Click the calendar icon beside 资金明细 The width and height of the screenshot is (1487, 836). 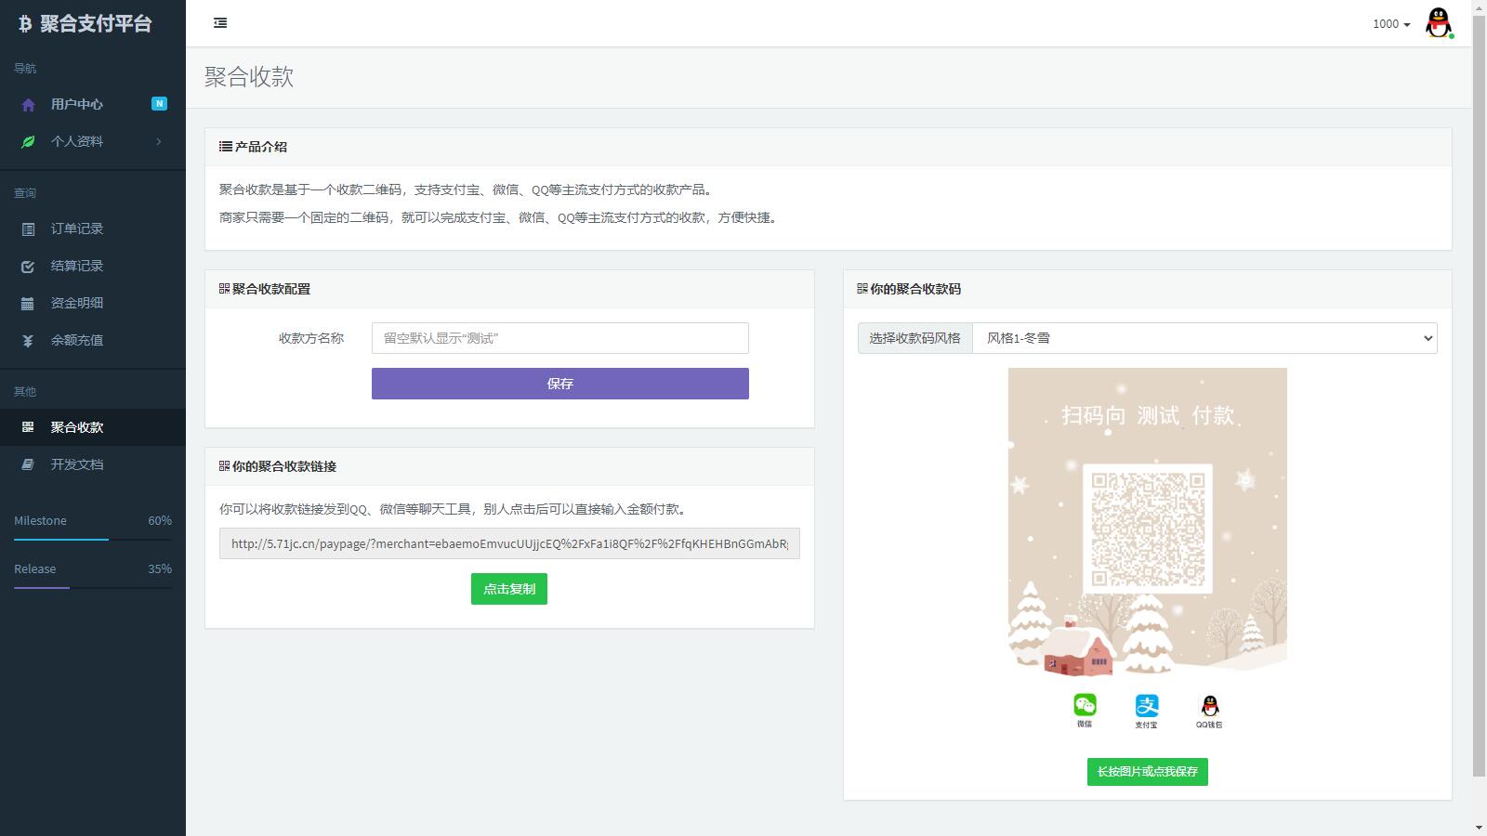[x=27, y=303]
